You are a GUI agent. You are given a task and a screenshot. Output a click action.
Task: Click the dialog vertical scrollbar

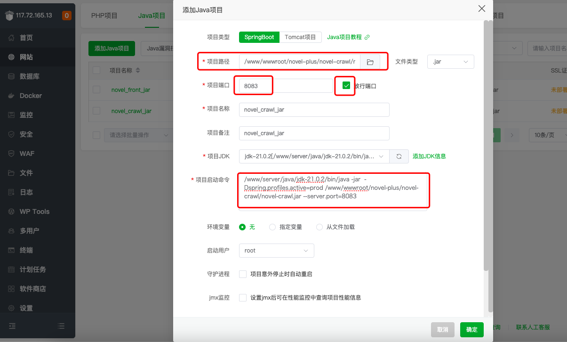[x=490, y=165]
